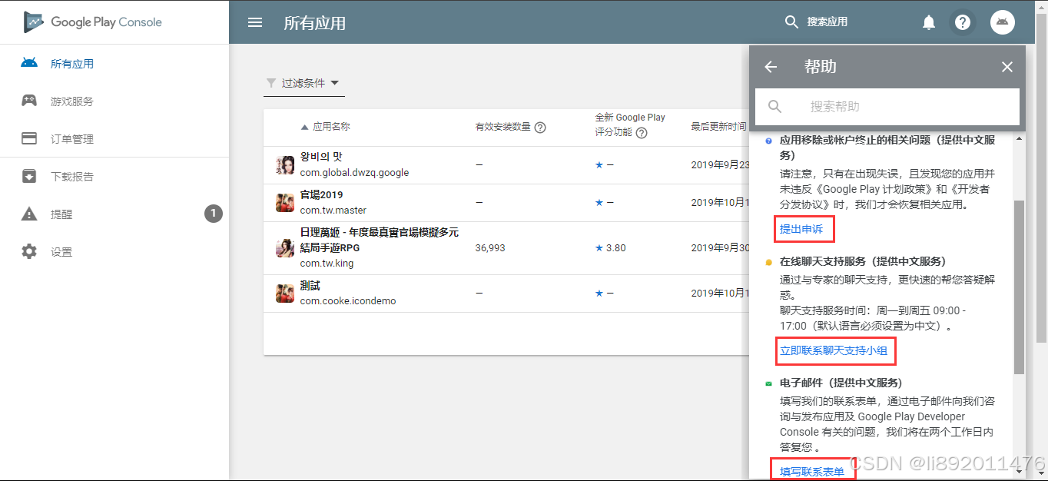This screenshot has height=481, width=1048.
Task: Click the 最后更新时间 column header
Action: (718, 127)
